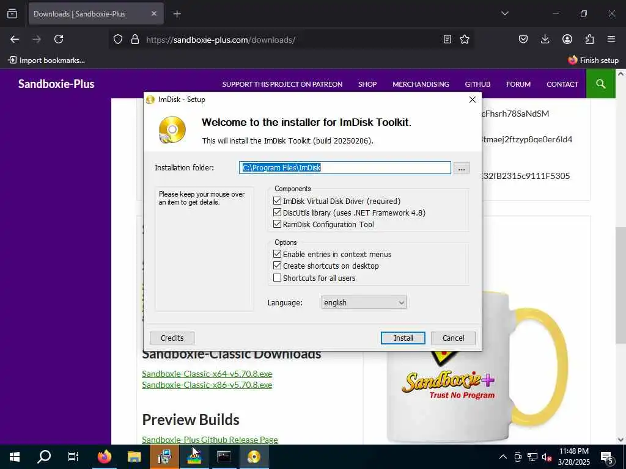Open the list all tabs chevron

[504, 13]
